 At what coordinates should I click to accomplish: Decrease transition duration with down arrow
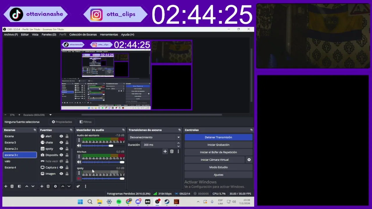[178, 146]
